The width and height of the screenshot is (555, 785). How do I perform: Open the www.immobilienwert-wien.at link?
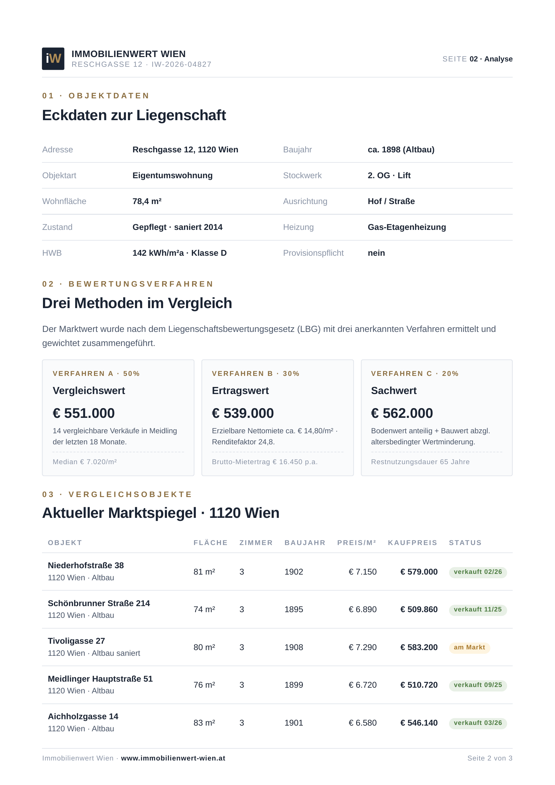(173, 758)
